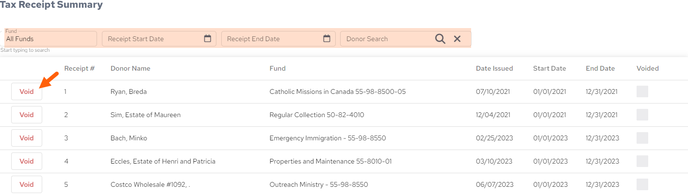
Task: Toggle Voided checkbox for receipt 2
Action: [642, 115]
